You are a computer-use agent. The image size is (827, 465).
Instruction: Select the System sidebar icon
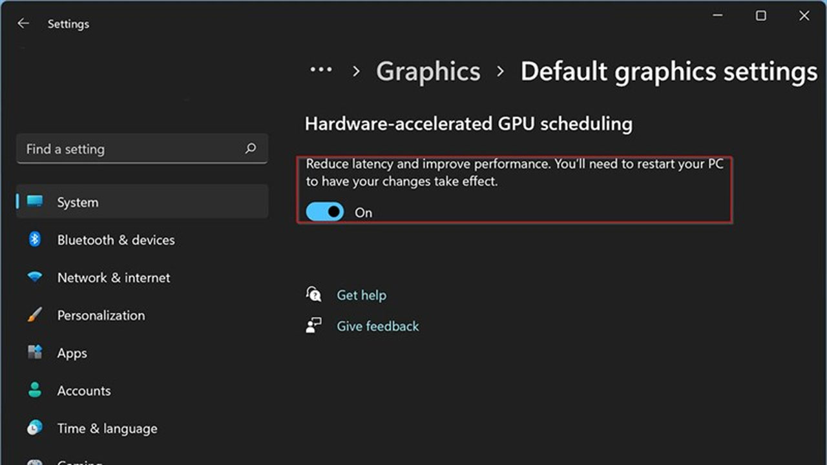point(34,201)
